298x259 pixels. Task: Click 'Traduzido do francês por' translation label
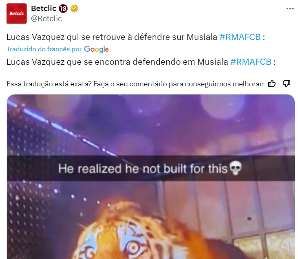pyautogui.click(x=44, y=49)
